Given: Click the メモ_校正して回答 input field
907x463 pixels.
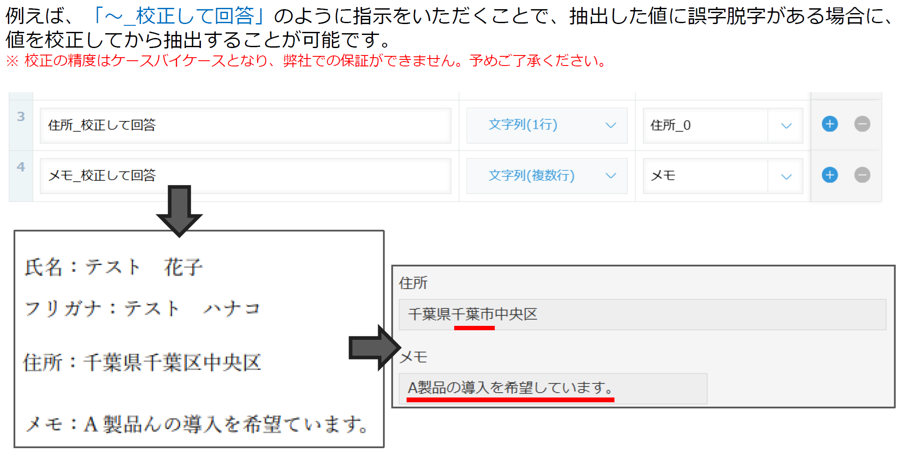Looking at the screenshot, I should (x=245, y=176).
